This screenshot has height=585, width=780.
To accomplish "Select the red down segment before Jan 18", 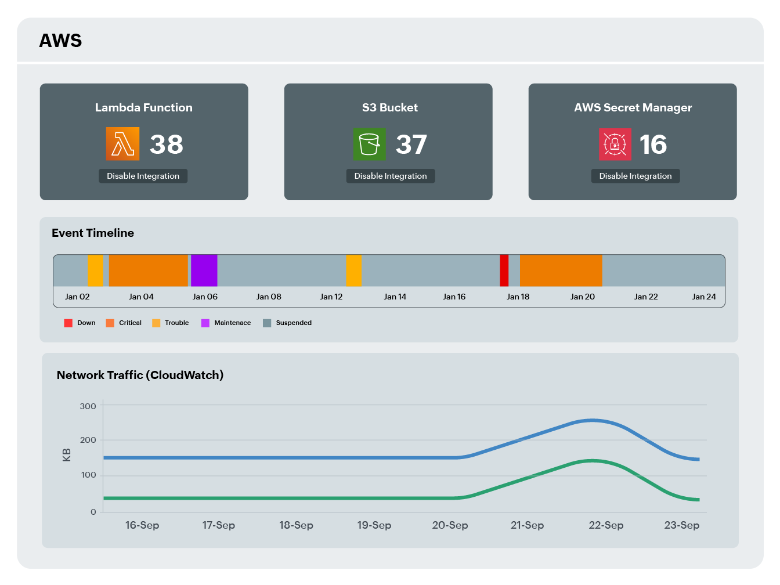I will pos(504,270).
